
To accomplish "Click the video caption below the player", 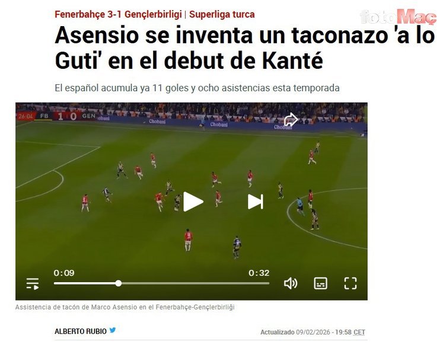I will 125,308.
